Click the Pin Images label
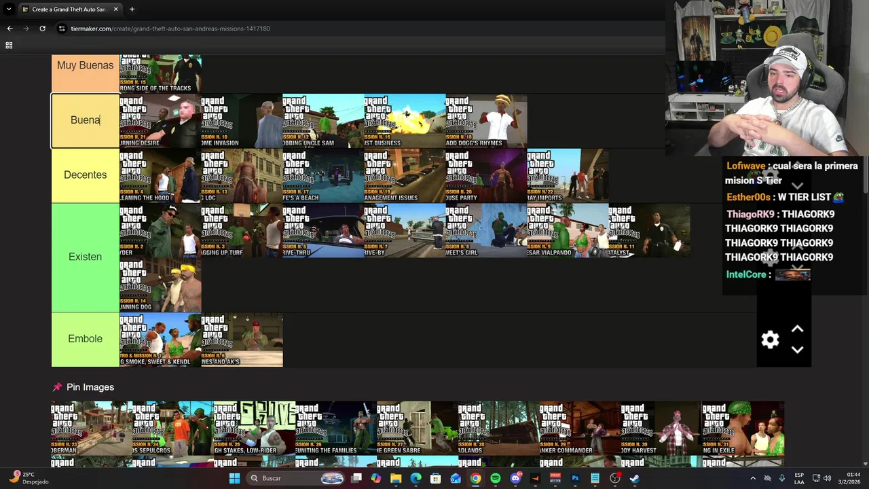The height and width of the screenshot is (489, 869). point(90,387)
